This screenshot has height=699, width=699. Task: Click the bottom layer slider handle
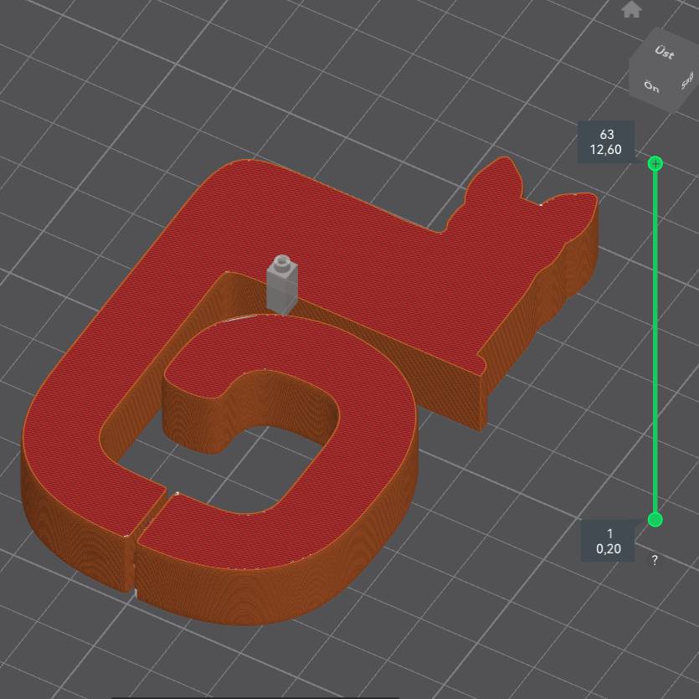pyautogui.click(x=655, y=520)
